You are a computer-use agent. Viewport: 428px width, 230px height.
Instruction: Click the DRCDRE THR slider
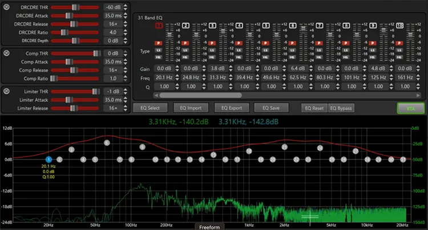coord(75,7)
